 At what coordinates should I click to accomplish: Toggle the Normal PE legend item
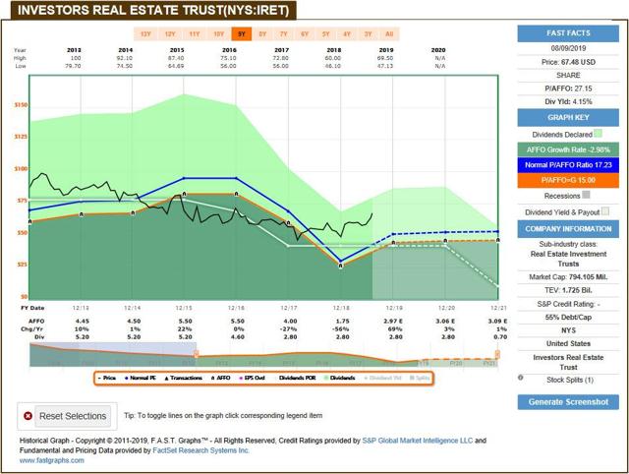(141, 378)
